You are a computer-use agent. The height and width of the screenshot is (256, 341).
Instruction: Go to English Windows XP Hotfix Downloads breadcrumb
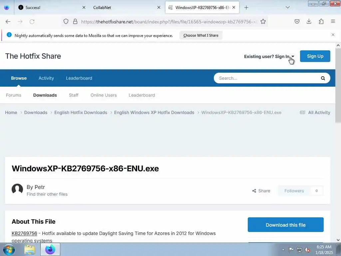[154, 112]
